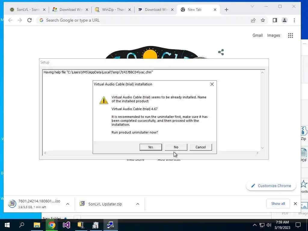This screenshot has height=231, width=308.
Task: Share the Google doodle
Action: 221,52
